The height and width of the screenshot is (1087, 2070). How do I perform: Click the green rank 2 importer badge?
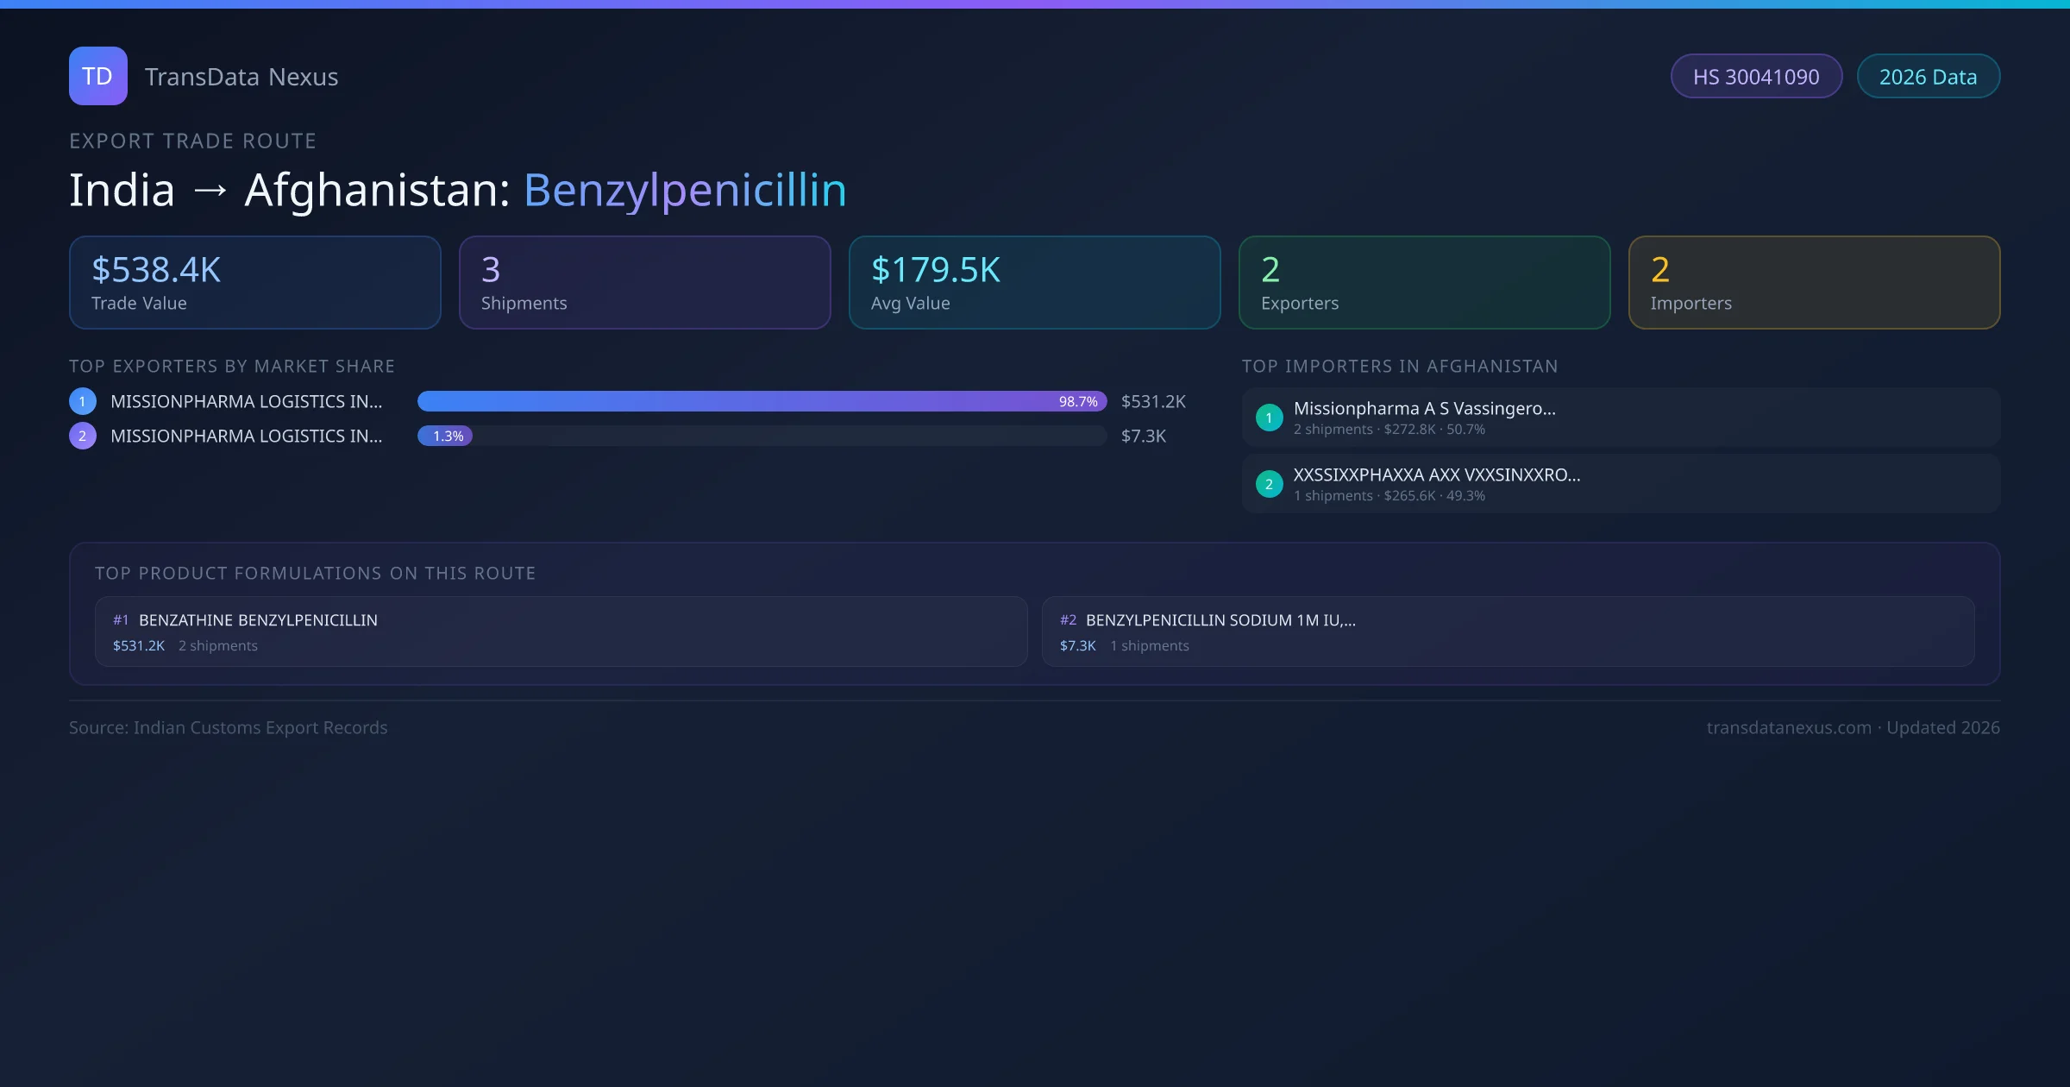pos(1269,484)
